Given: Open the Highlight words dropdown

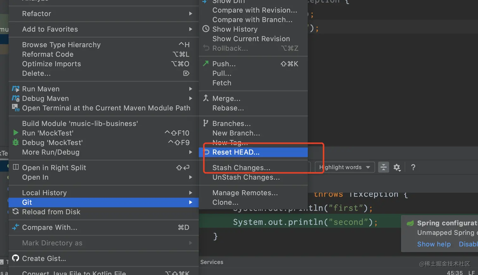Looking at the screenshot, I should point(345,167).
